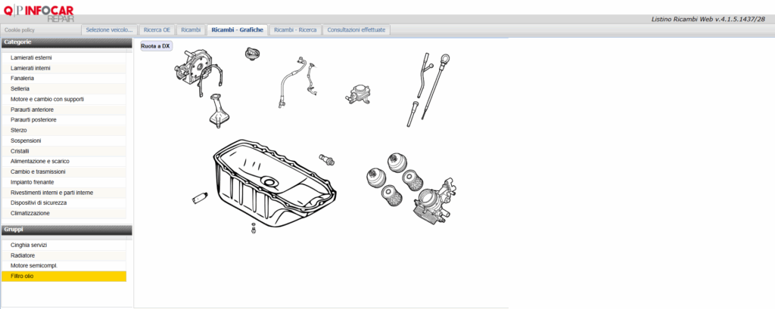Choose the Sospensioni category
Viewport: 775px width, 309px height.
coord(64,141)
